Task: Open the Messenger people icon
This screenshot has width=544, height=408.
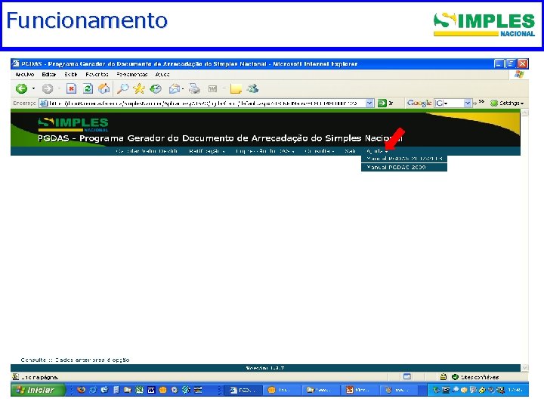Action: [x=252, y=89]
